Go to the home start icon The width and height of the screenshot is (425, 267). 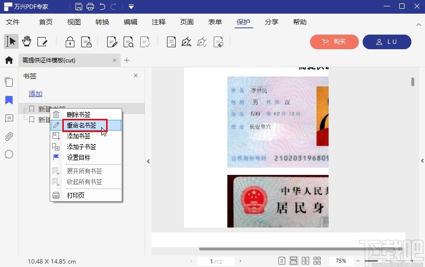coord(9,60)
